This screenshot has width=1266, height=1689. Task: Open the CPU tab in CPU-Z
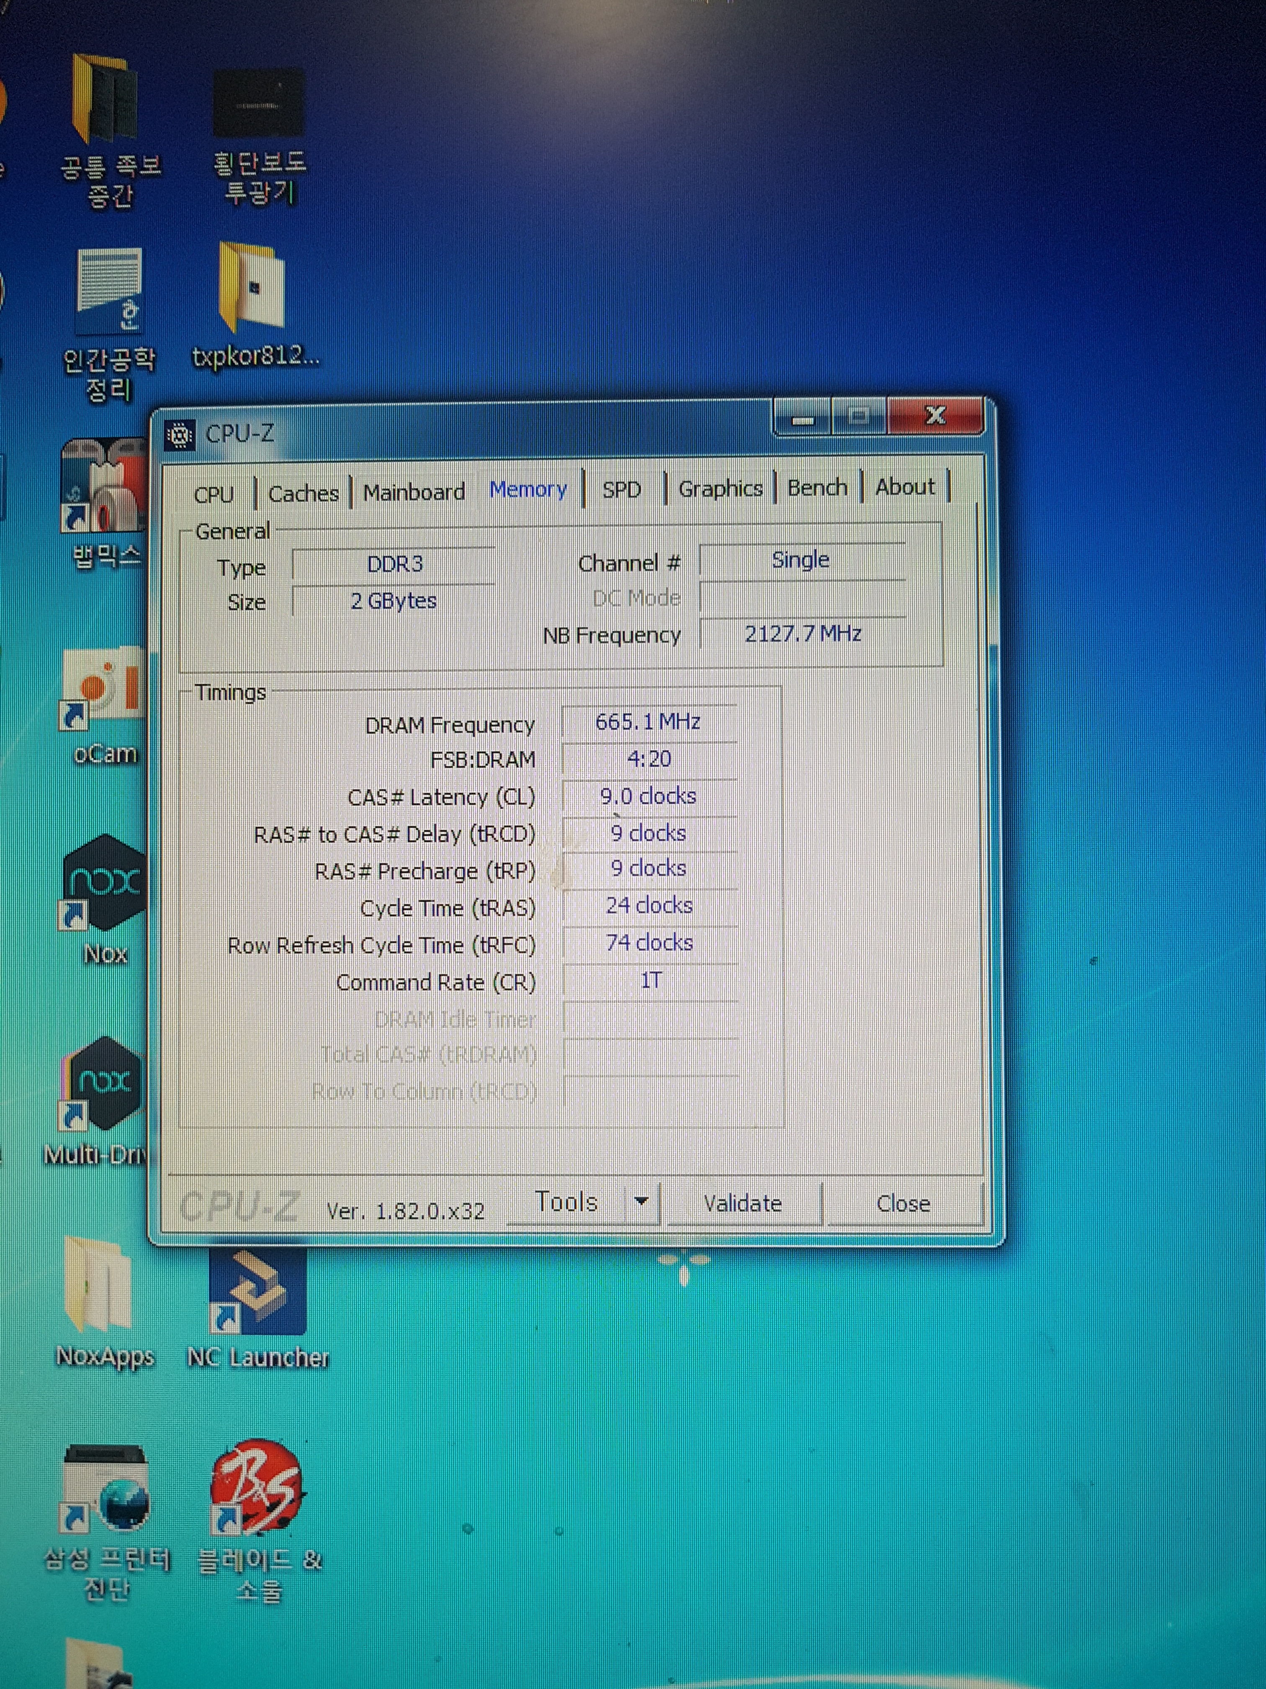[x=214, y=494]
